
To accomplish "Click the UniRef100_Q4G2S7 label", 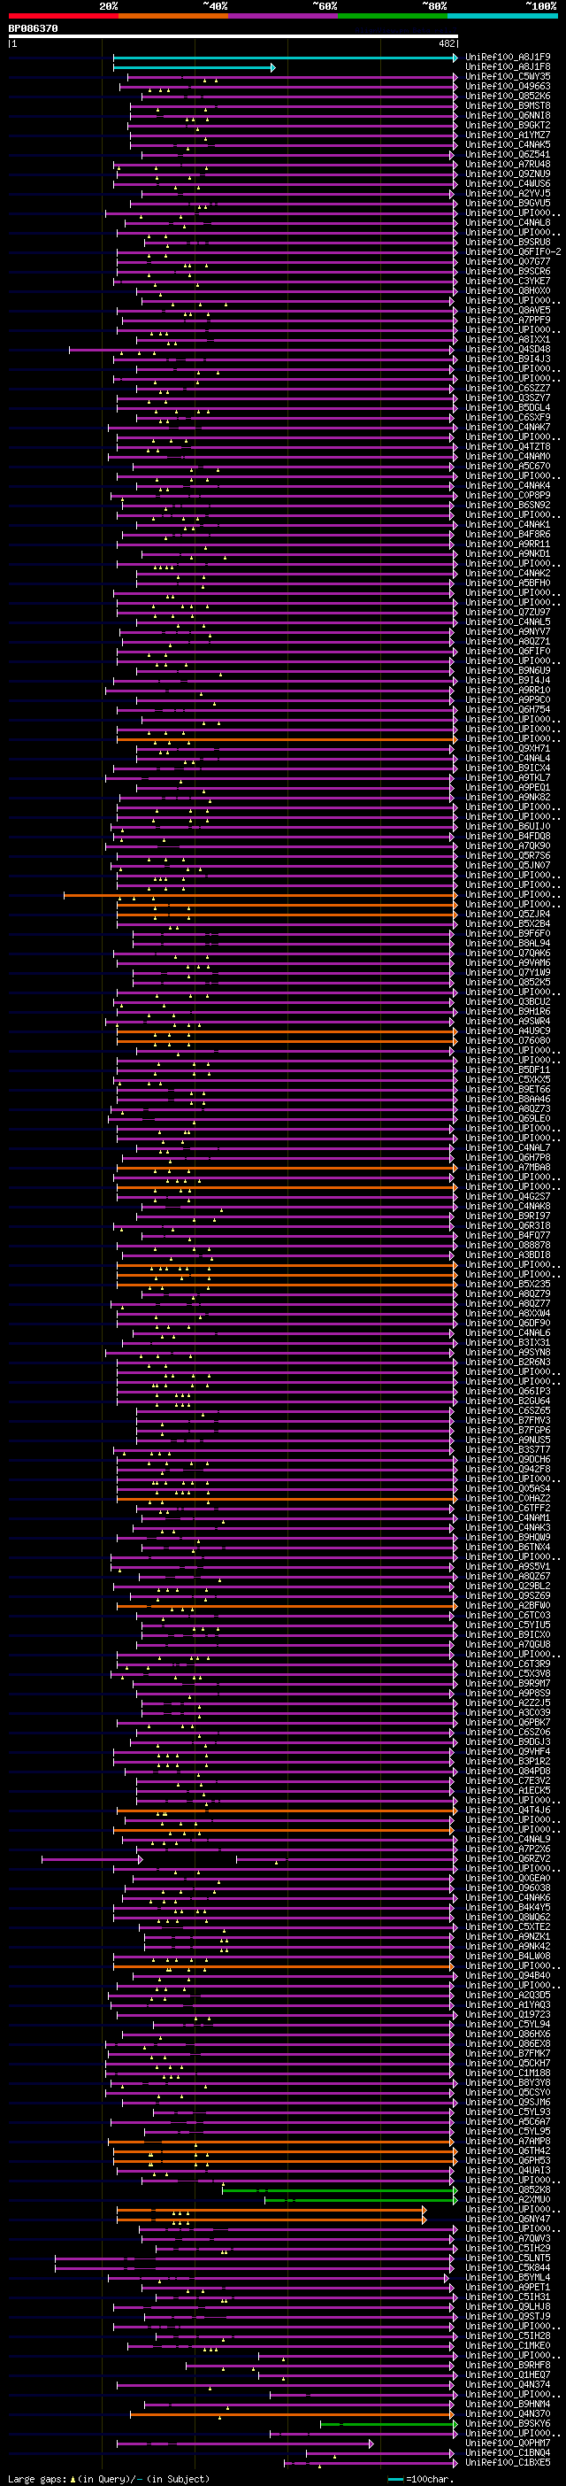I will click(x=507, y=1196).
